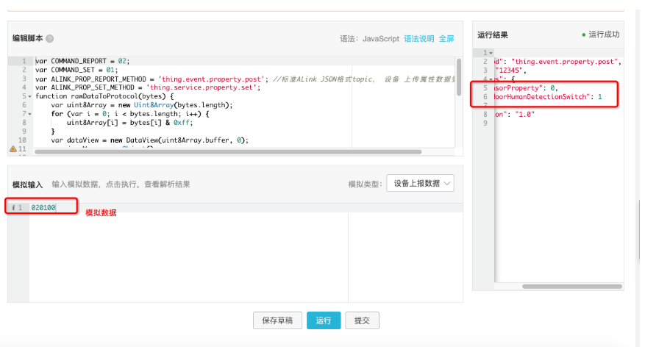Click the script editor horizontal scrollbar
Image resolution: width=645 pixels, height=352 pixels.
pos(228,151)
